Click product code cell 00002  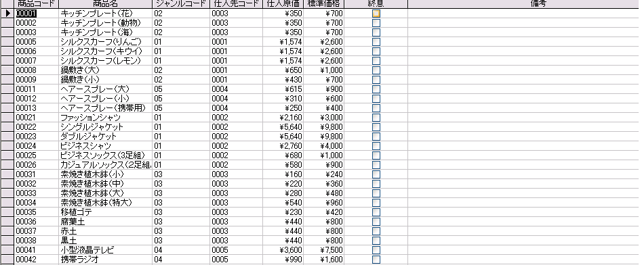(37, 23)
